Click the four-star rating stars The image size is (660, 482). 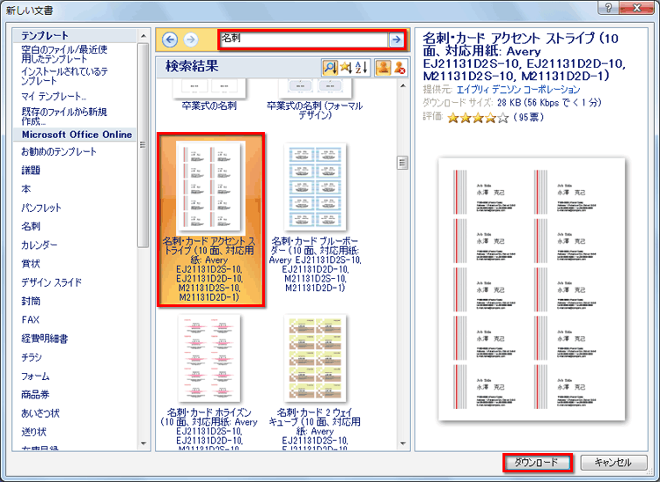click(478, 117)
